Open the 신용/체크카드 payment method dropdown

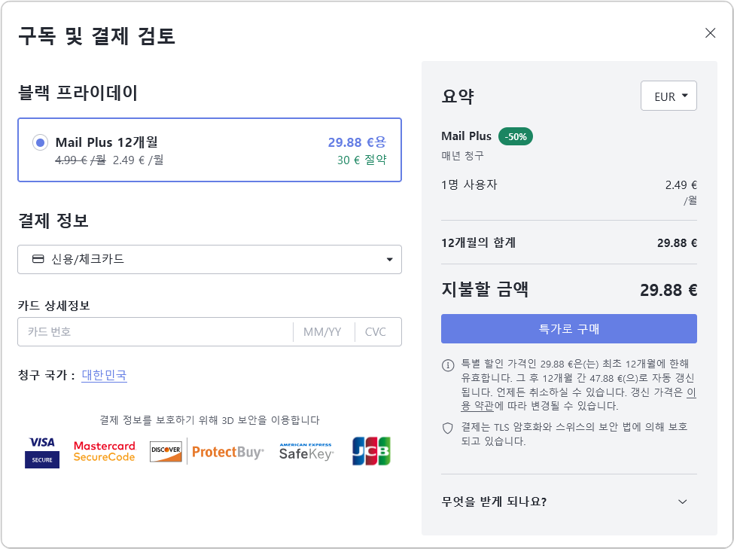(x=209, y=259)
